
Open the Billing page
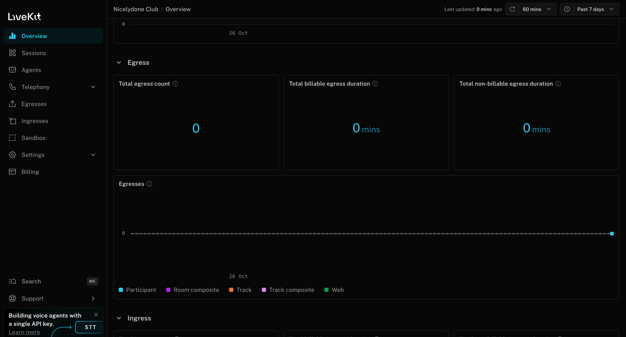(x=53, y=172)
